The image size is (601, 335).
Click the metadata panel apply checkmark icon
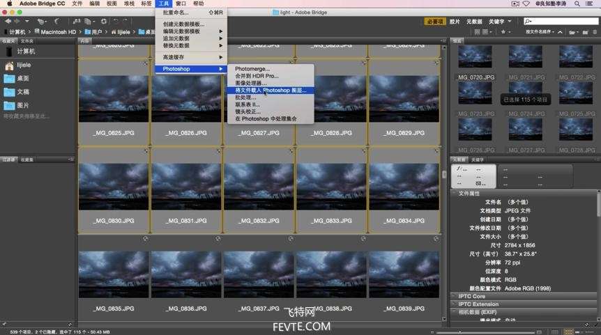tap(595, 325)
